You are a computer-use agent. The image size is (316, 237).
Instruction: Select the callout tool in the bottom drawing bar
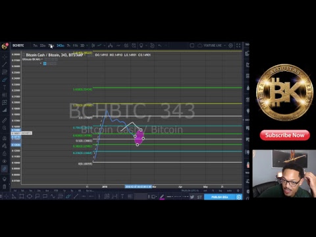tap(37, 196)
